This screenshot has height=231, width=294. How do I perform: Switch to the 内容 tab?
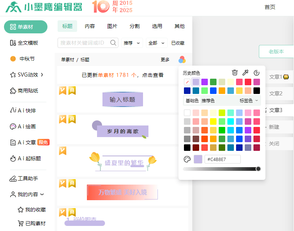pyautogui.click(x=90, y=26)
